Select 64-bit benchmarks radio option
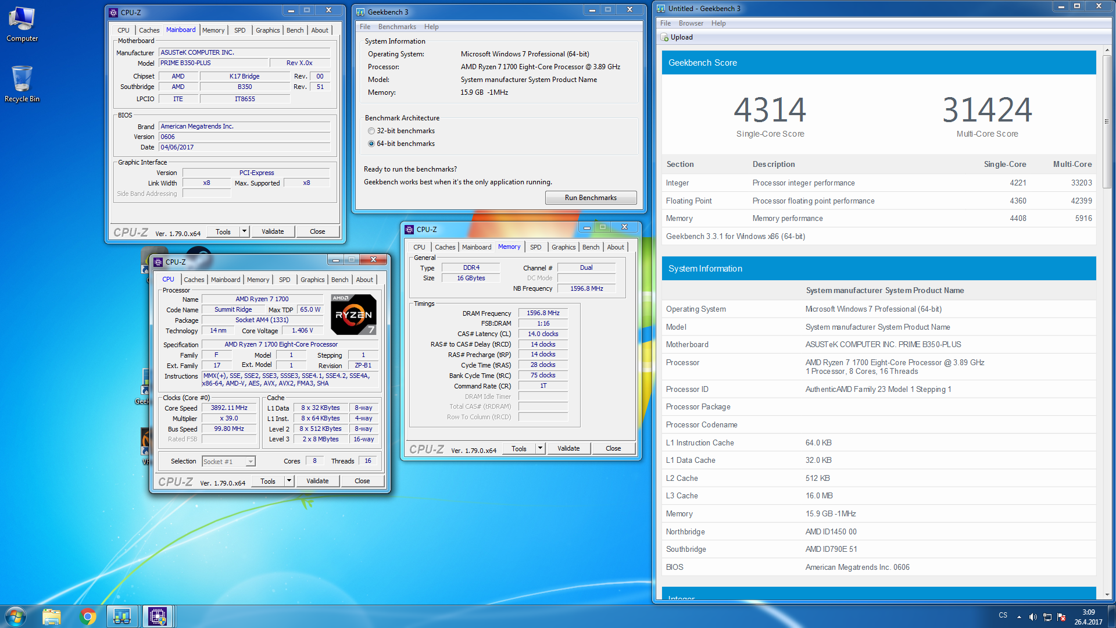The width and height of the screenshot is (1116, 628). [x=371, y=144]
